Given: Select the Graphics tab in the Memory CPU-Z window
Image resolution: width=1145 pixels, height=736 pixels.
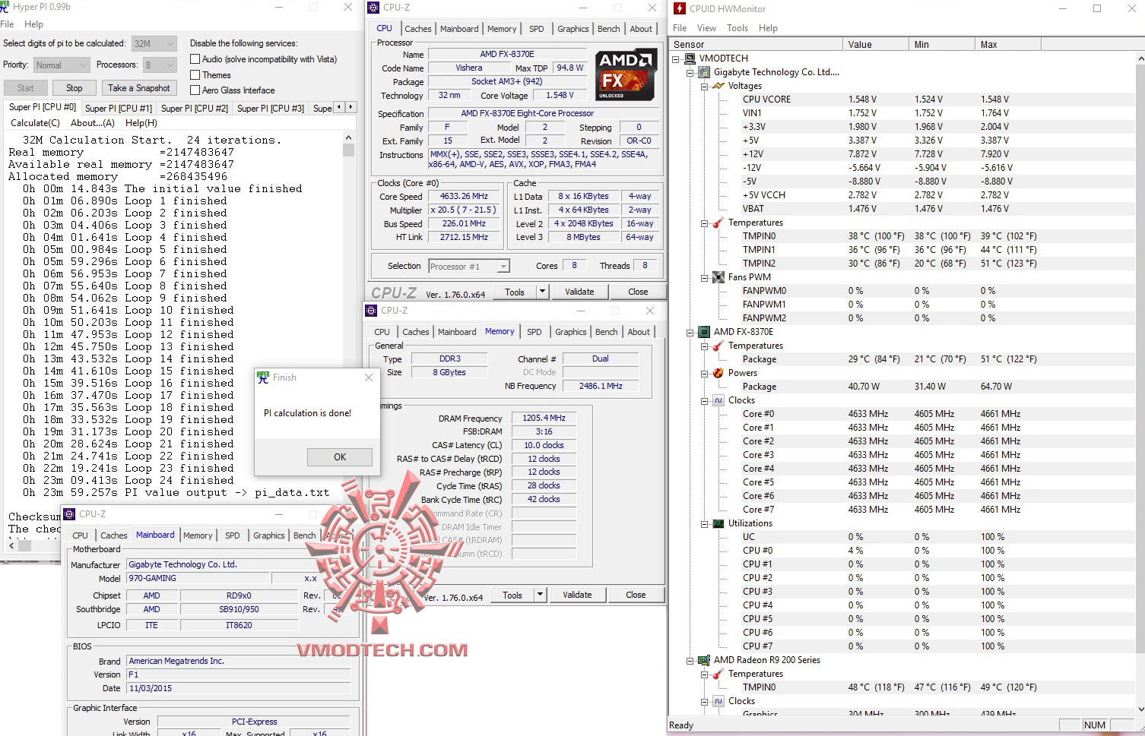Looking at the screenshot, I should tap(571, 332).
